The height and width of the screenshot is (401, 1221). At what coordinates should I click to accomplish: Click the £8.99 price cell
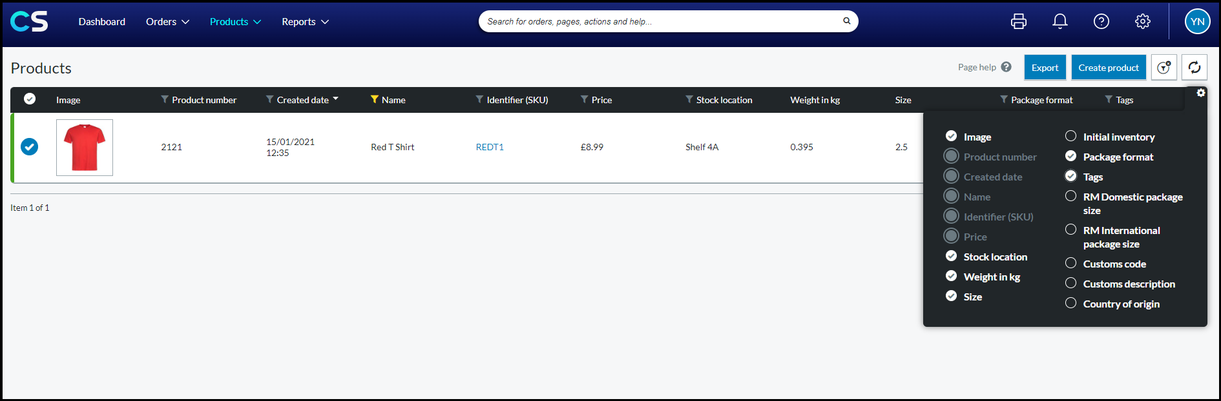coord(592,147)
